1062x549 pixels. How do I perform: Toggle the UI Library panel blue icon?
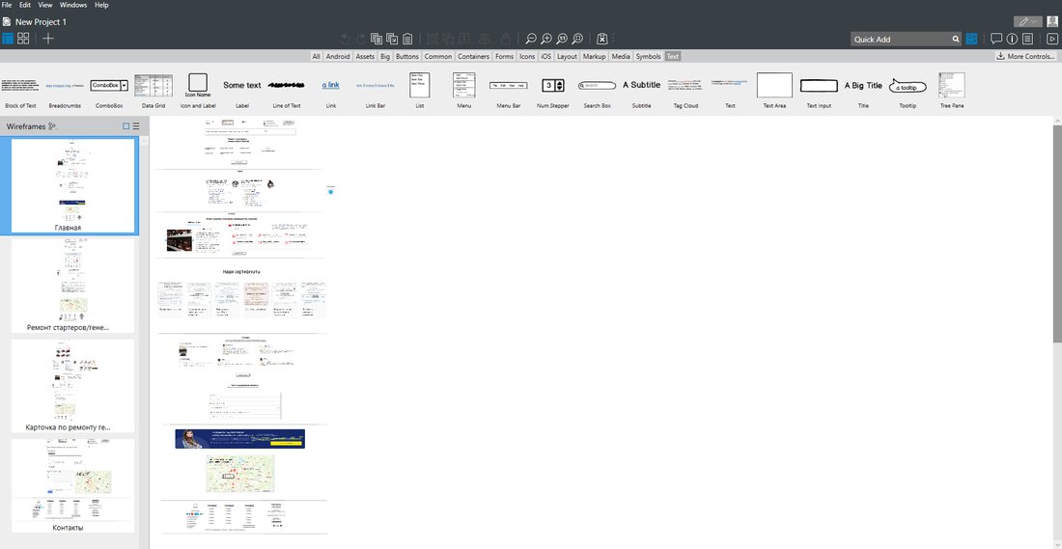(x=972, y=39)
